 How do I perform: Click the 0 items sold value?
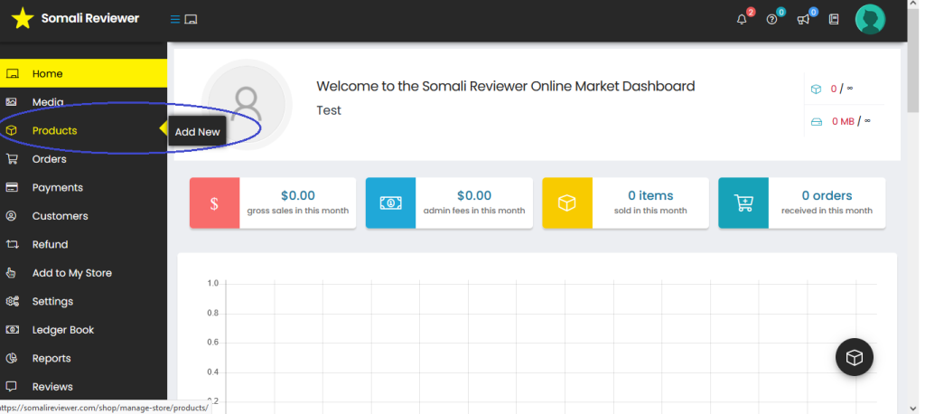(650, 195)
